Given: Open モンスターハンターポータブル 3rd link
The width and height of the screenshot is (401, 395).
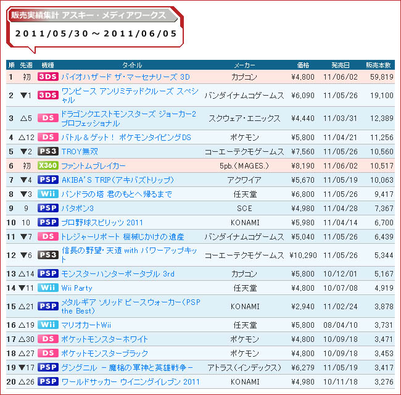Looking at the screenshot, I should click(118, 274).
